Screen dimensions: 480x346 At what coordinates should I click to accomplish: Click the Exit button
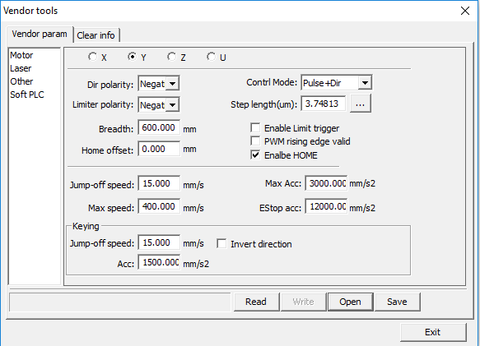click(x=433, y=332)
